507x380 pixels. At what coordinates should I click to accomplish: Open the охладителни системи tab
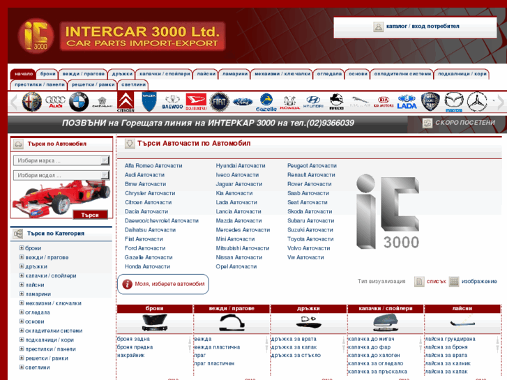[402, 74]
